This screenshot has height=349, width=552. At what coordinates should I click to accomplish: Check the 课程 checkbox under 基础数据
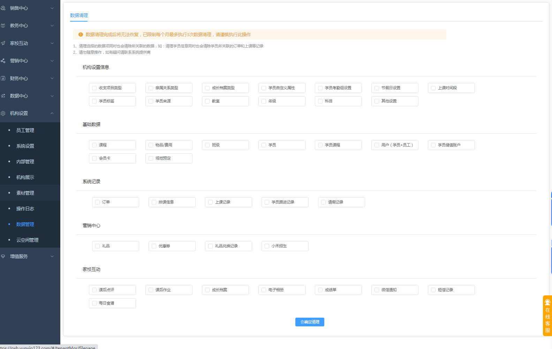click(x=94, y=145)
